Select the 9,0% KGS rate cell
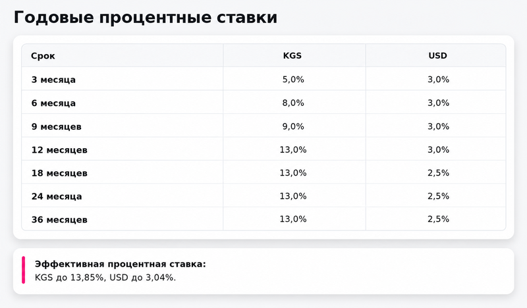The width and height of the screenshot is (527, 308). coord(293,126)
